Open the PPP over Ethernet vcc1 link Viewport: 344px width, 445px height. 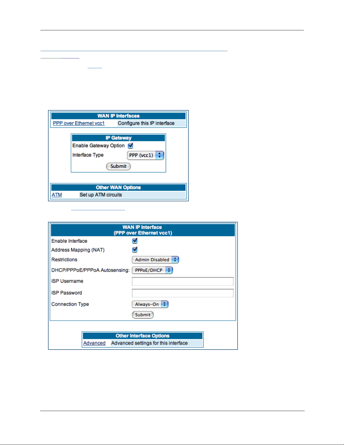click(x=79, y=123)
